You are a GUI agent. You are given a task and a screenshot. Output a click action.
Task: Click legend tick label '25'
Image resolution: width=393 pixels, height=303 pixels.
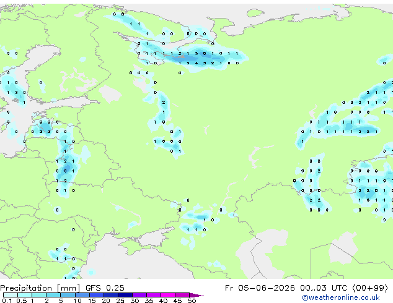pos(120,301)
